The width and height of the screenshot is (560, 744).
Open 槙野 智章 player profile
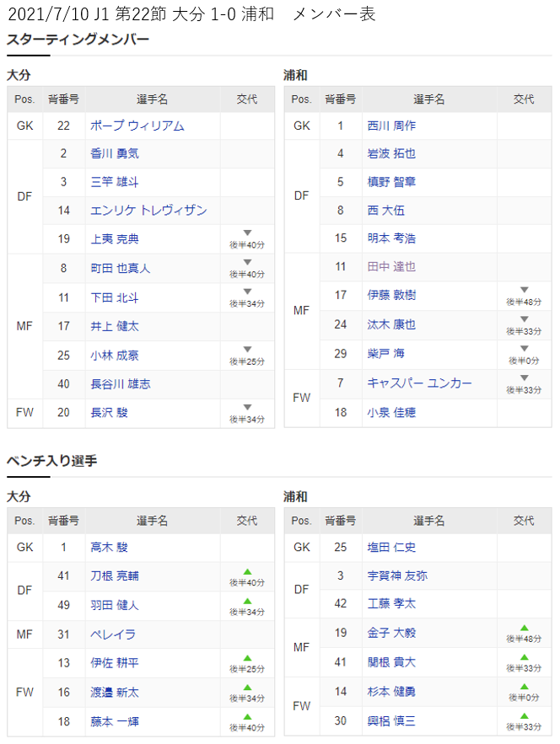click(391, 182)
